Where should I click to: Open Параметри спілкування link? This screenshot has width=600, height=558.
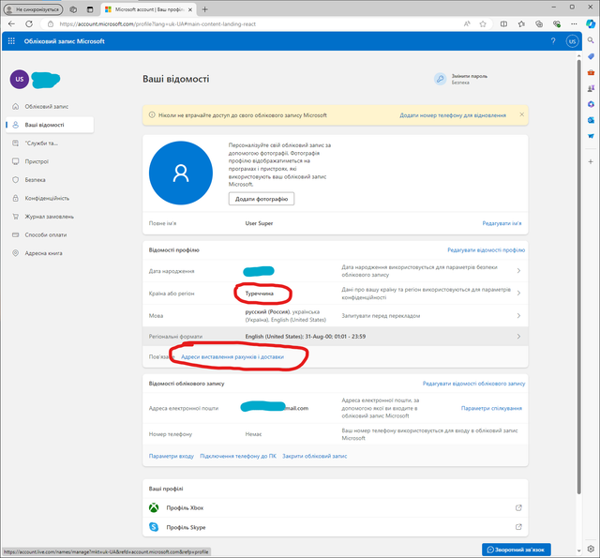[x=491, y=408]
